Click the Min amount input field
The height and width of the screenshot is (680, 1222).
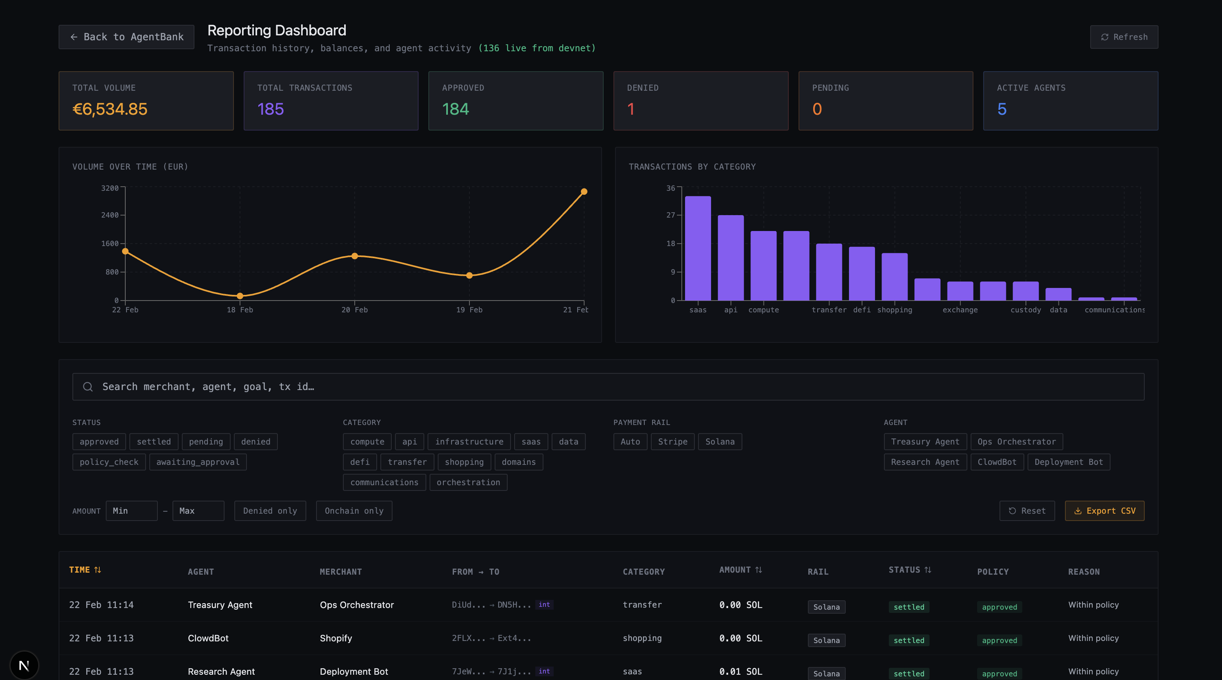(131, 511)
